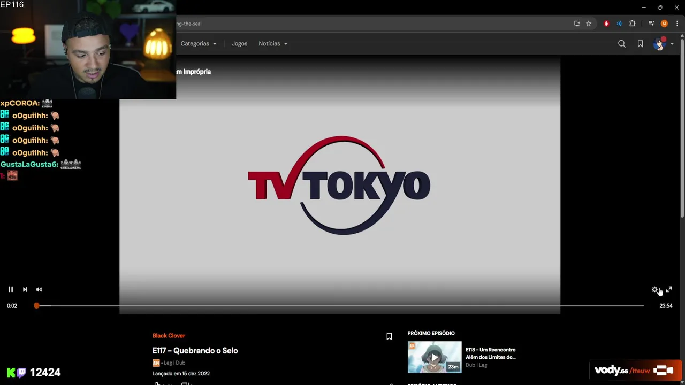This screenshot has height=385, width=685.
Task: Click the video progress bar
Action: 339,305
